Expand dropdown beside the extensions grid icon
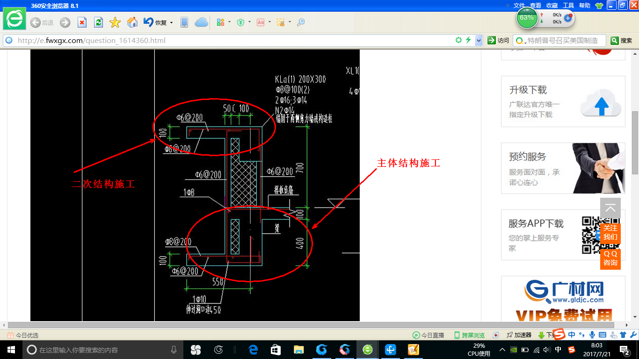Viewport: 639px width, 359px height. (x=229, y=22)
